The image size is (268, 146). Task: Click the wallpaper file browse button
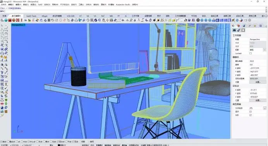pos(265,108)
